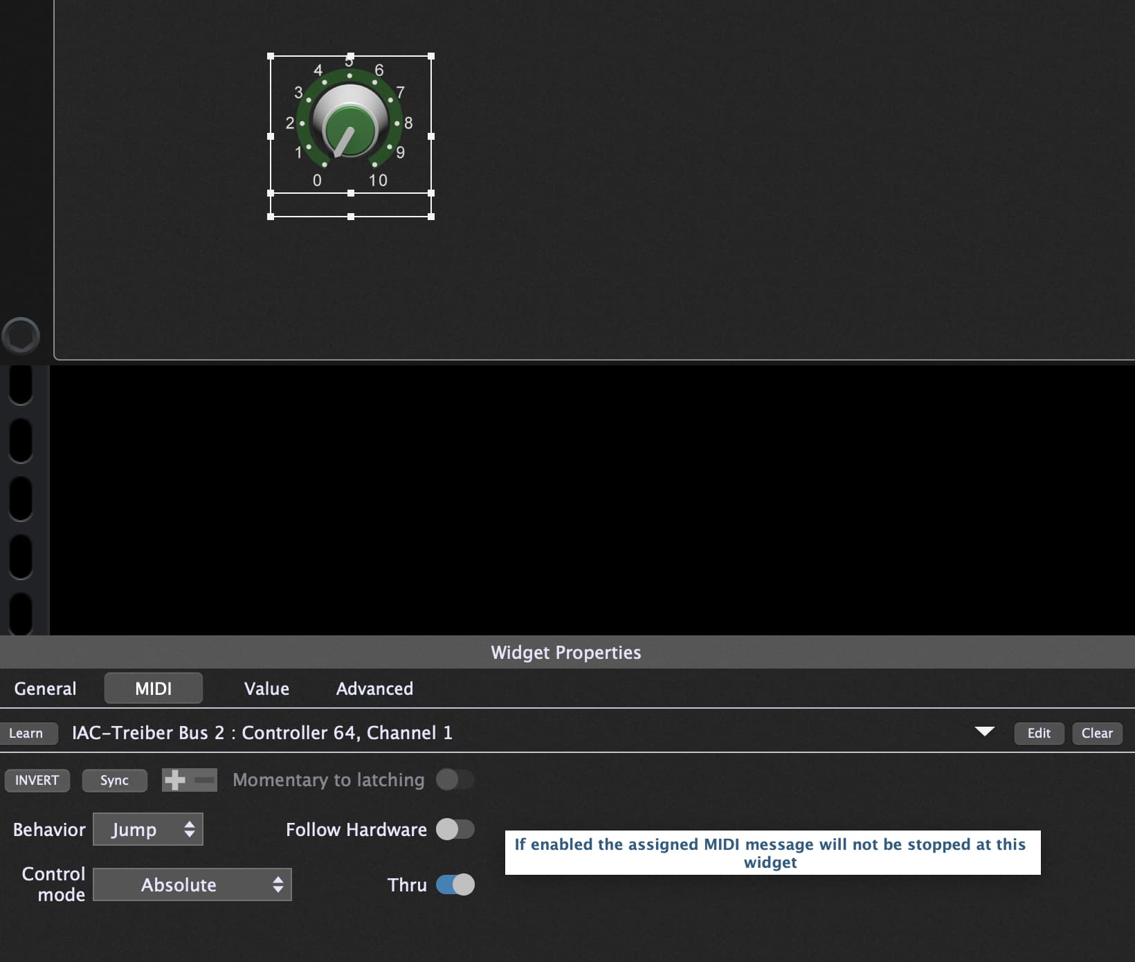Click the caption box's bottom-right corner handle
This screenshot has width=1135, height=962.
pos(431,217)
